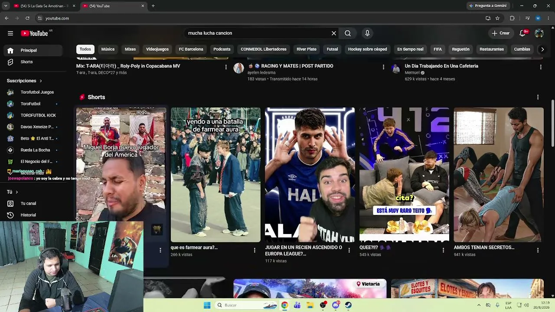
Task: Bookmark this page with the star
Action: 497,18
